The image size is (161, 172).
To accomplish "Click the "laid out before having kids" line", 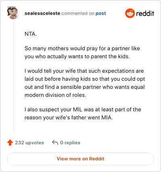I will point(85,79).
